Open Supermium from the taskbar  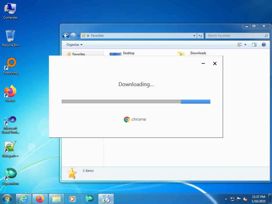pyautogui.click(x=90, y=199)
